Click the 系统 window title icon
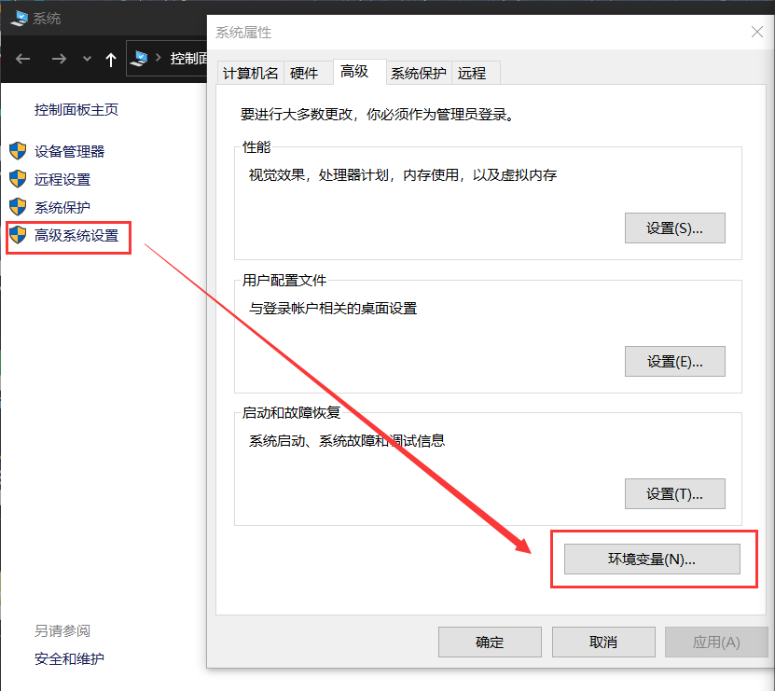Viewport: 775px width, 691px height. coord(20,19)
